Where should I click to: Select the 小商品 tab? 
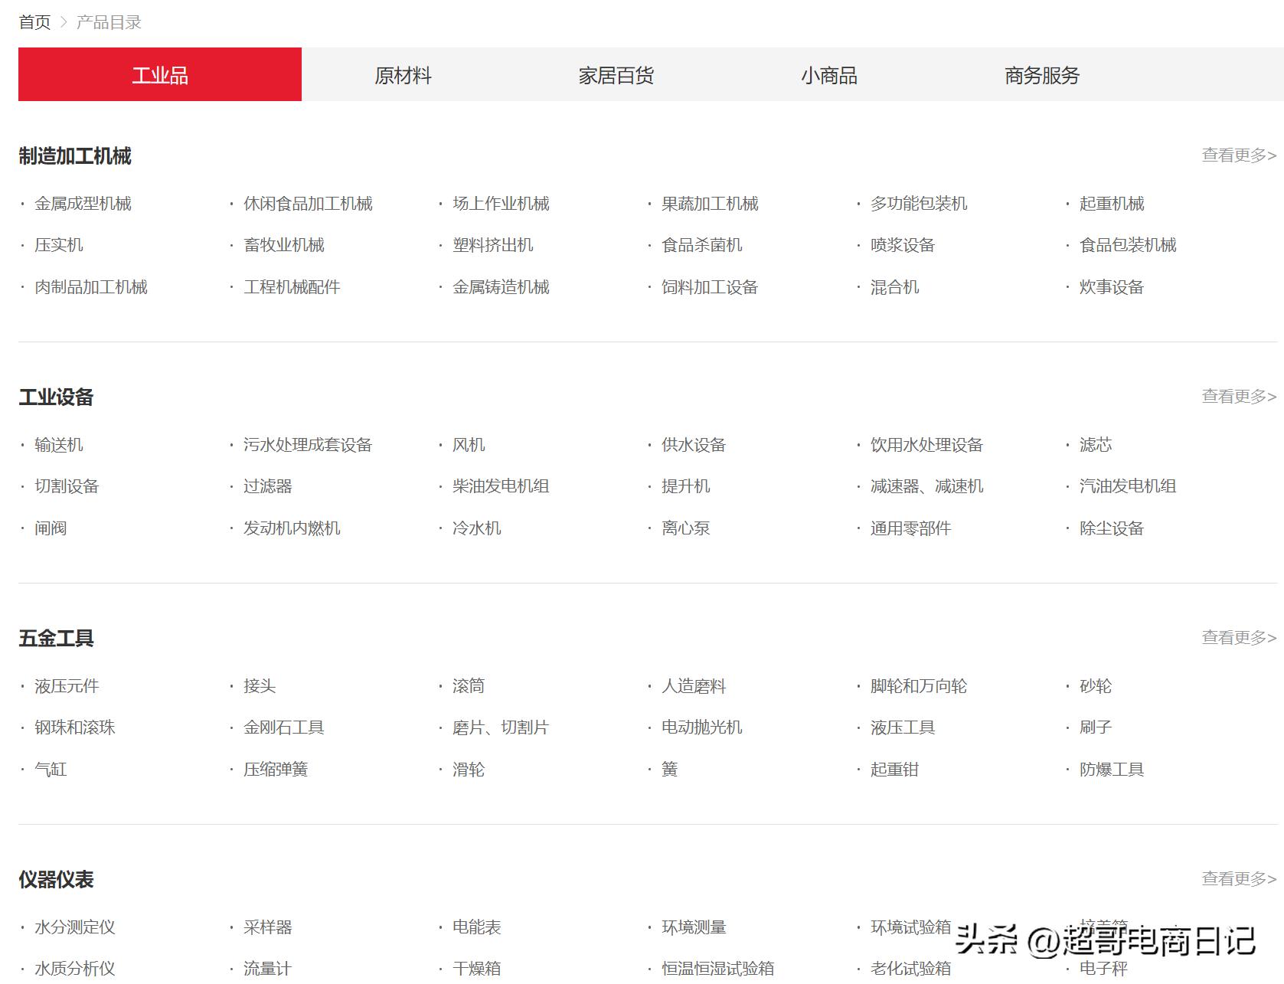[x=829, y=74]
